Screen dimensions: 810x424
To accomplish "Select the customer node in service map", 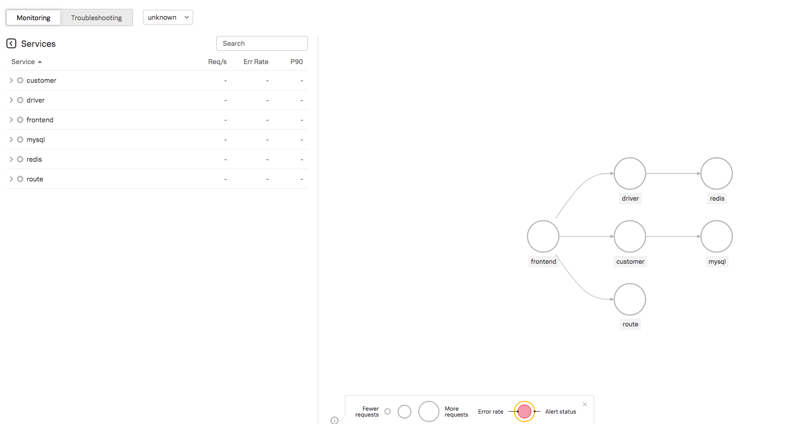I will (x=630, y=236).
